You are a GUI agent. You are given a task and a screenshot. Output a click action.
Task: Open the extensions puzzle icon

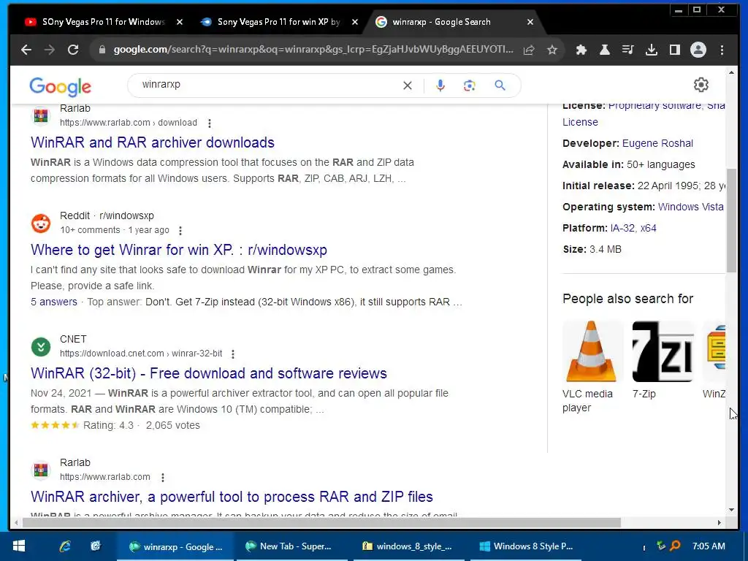(x=581, y=50)
